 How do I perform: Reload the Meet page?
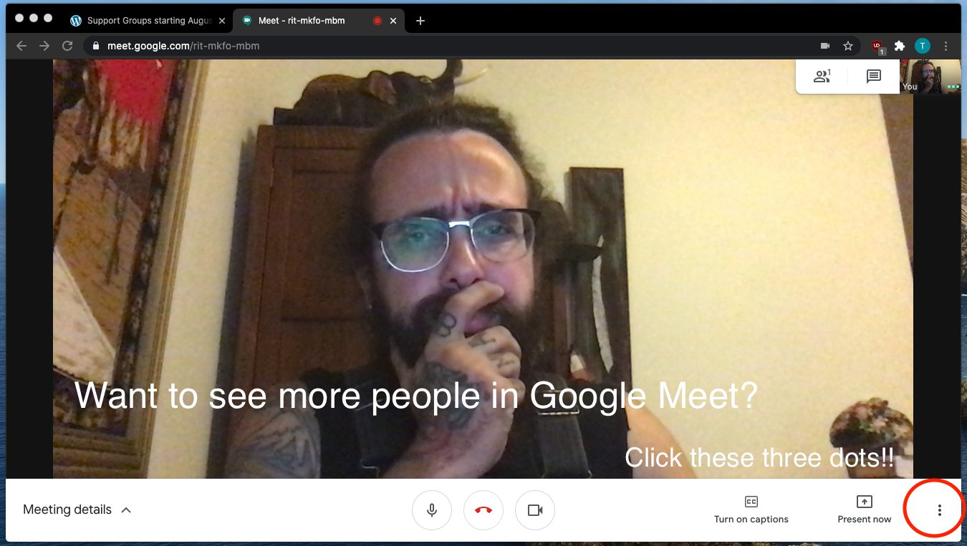67,46
